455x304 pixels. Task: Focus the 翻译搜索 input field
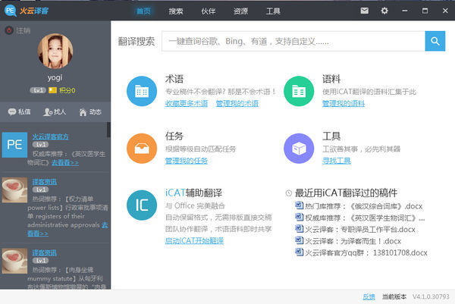pyautogui.click(x=293, y=41)
